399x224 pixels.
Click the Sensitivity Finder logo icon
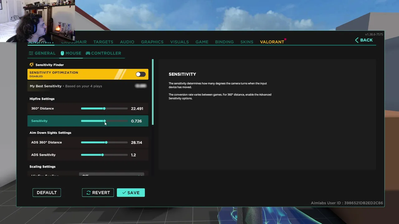click(31, 65)
